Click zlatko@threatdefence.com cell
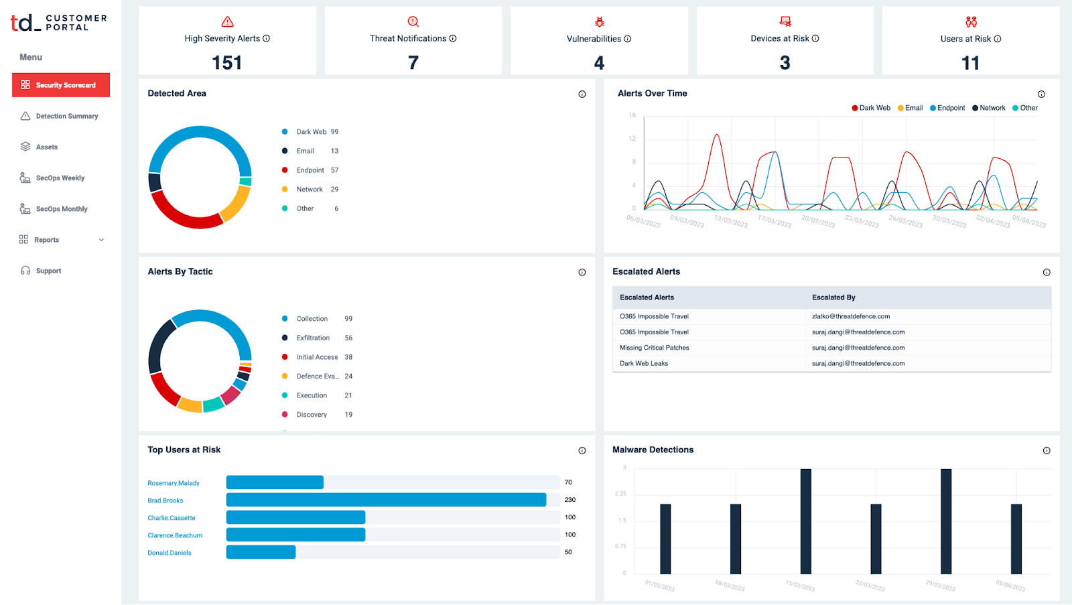 [x=851, y=316]
